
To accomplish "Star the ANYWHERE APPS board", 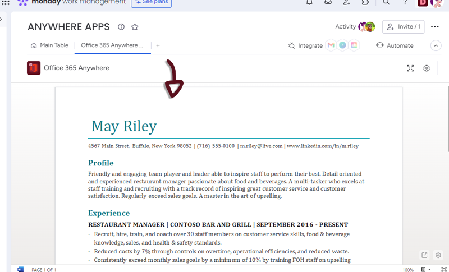I will point(135,27).
